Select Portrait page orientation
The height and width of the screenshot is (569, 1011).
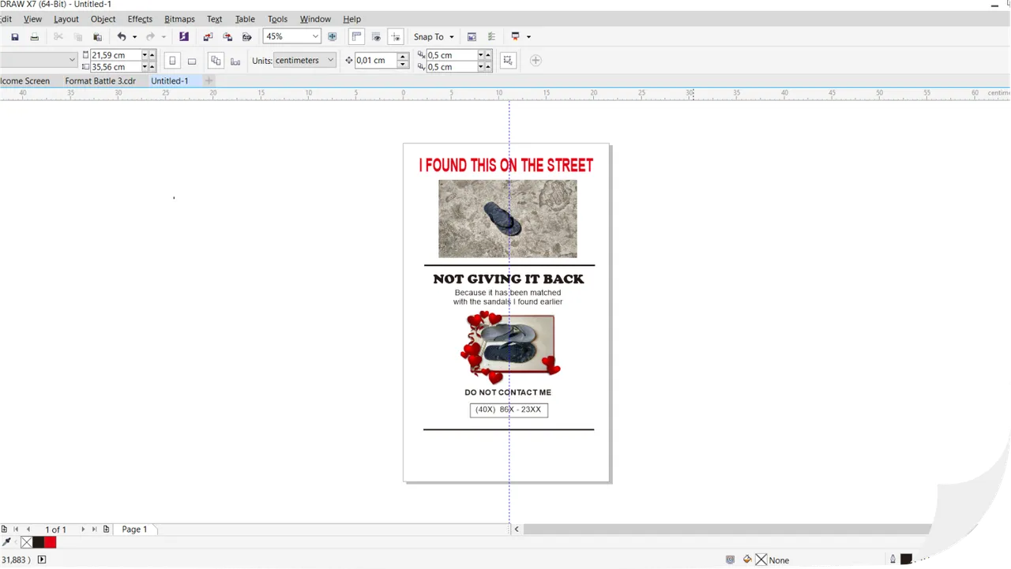pos(172,61)
